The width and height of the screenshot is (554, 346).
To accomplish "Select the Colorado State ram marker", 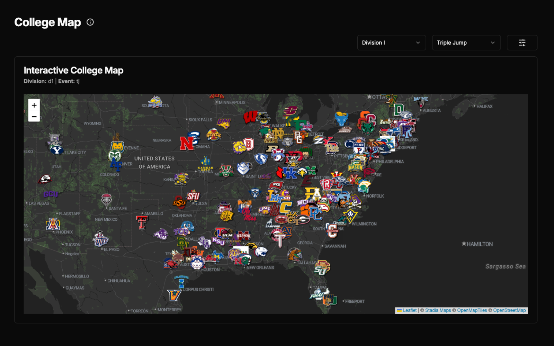I will (x=114, y=156).
